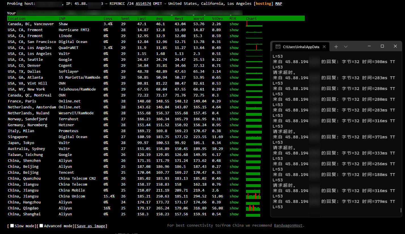Click Jiangsu China Unicom latency chart

click(253, 196)
